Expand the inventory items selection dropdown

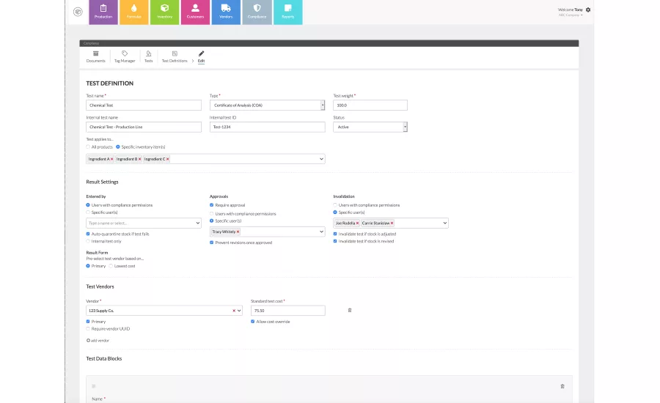tap(321, 159)
